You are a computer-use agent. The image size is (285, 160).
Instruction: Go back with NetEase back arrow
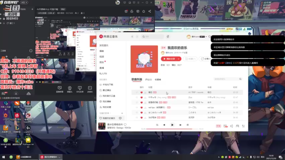point(132,37)
